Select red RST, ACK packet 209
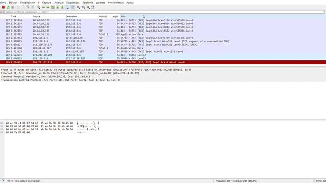Viewport: 326px width, 183px height. (x=163, y=62)
